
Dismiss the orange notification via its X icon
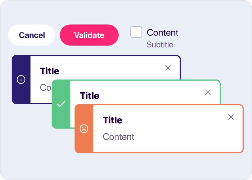click(x=231, y=117)
